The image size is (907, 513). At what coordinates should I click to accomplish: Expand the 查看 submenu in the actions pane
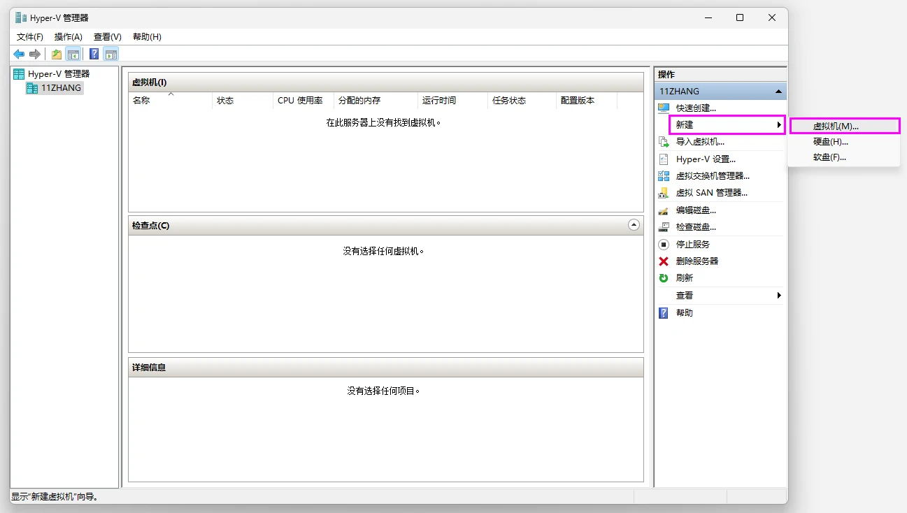[720, 296]
